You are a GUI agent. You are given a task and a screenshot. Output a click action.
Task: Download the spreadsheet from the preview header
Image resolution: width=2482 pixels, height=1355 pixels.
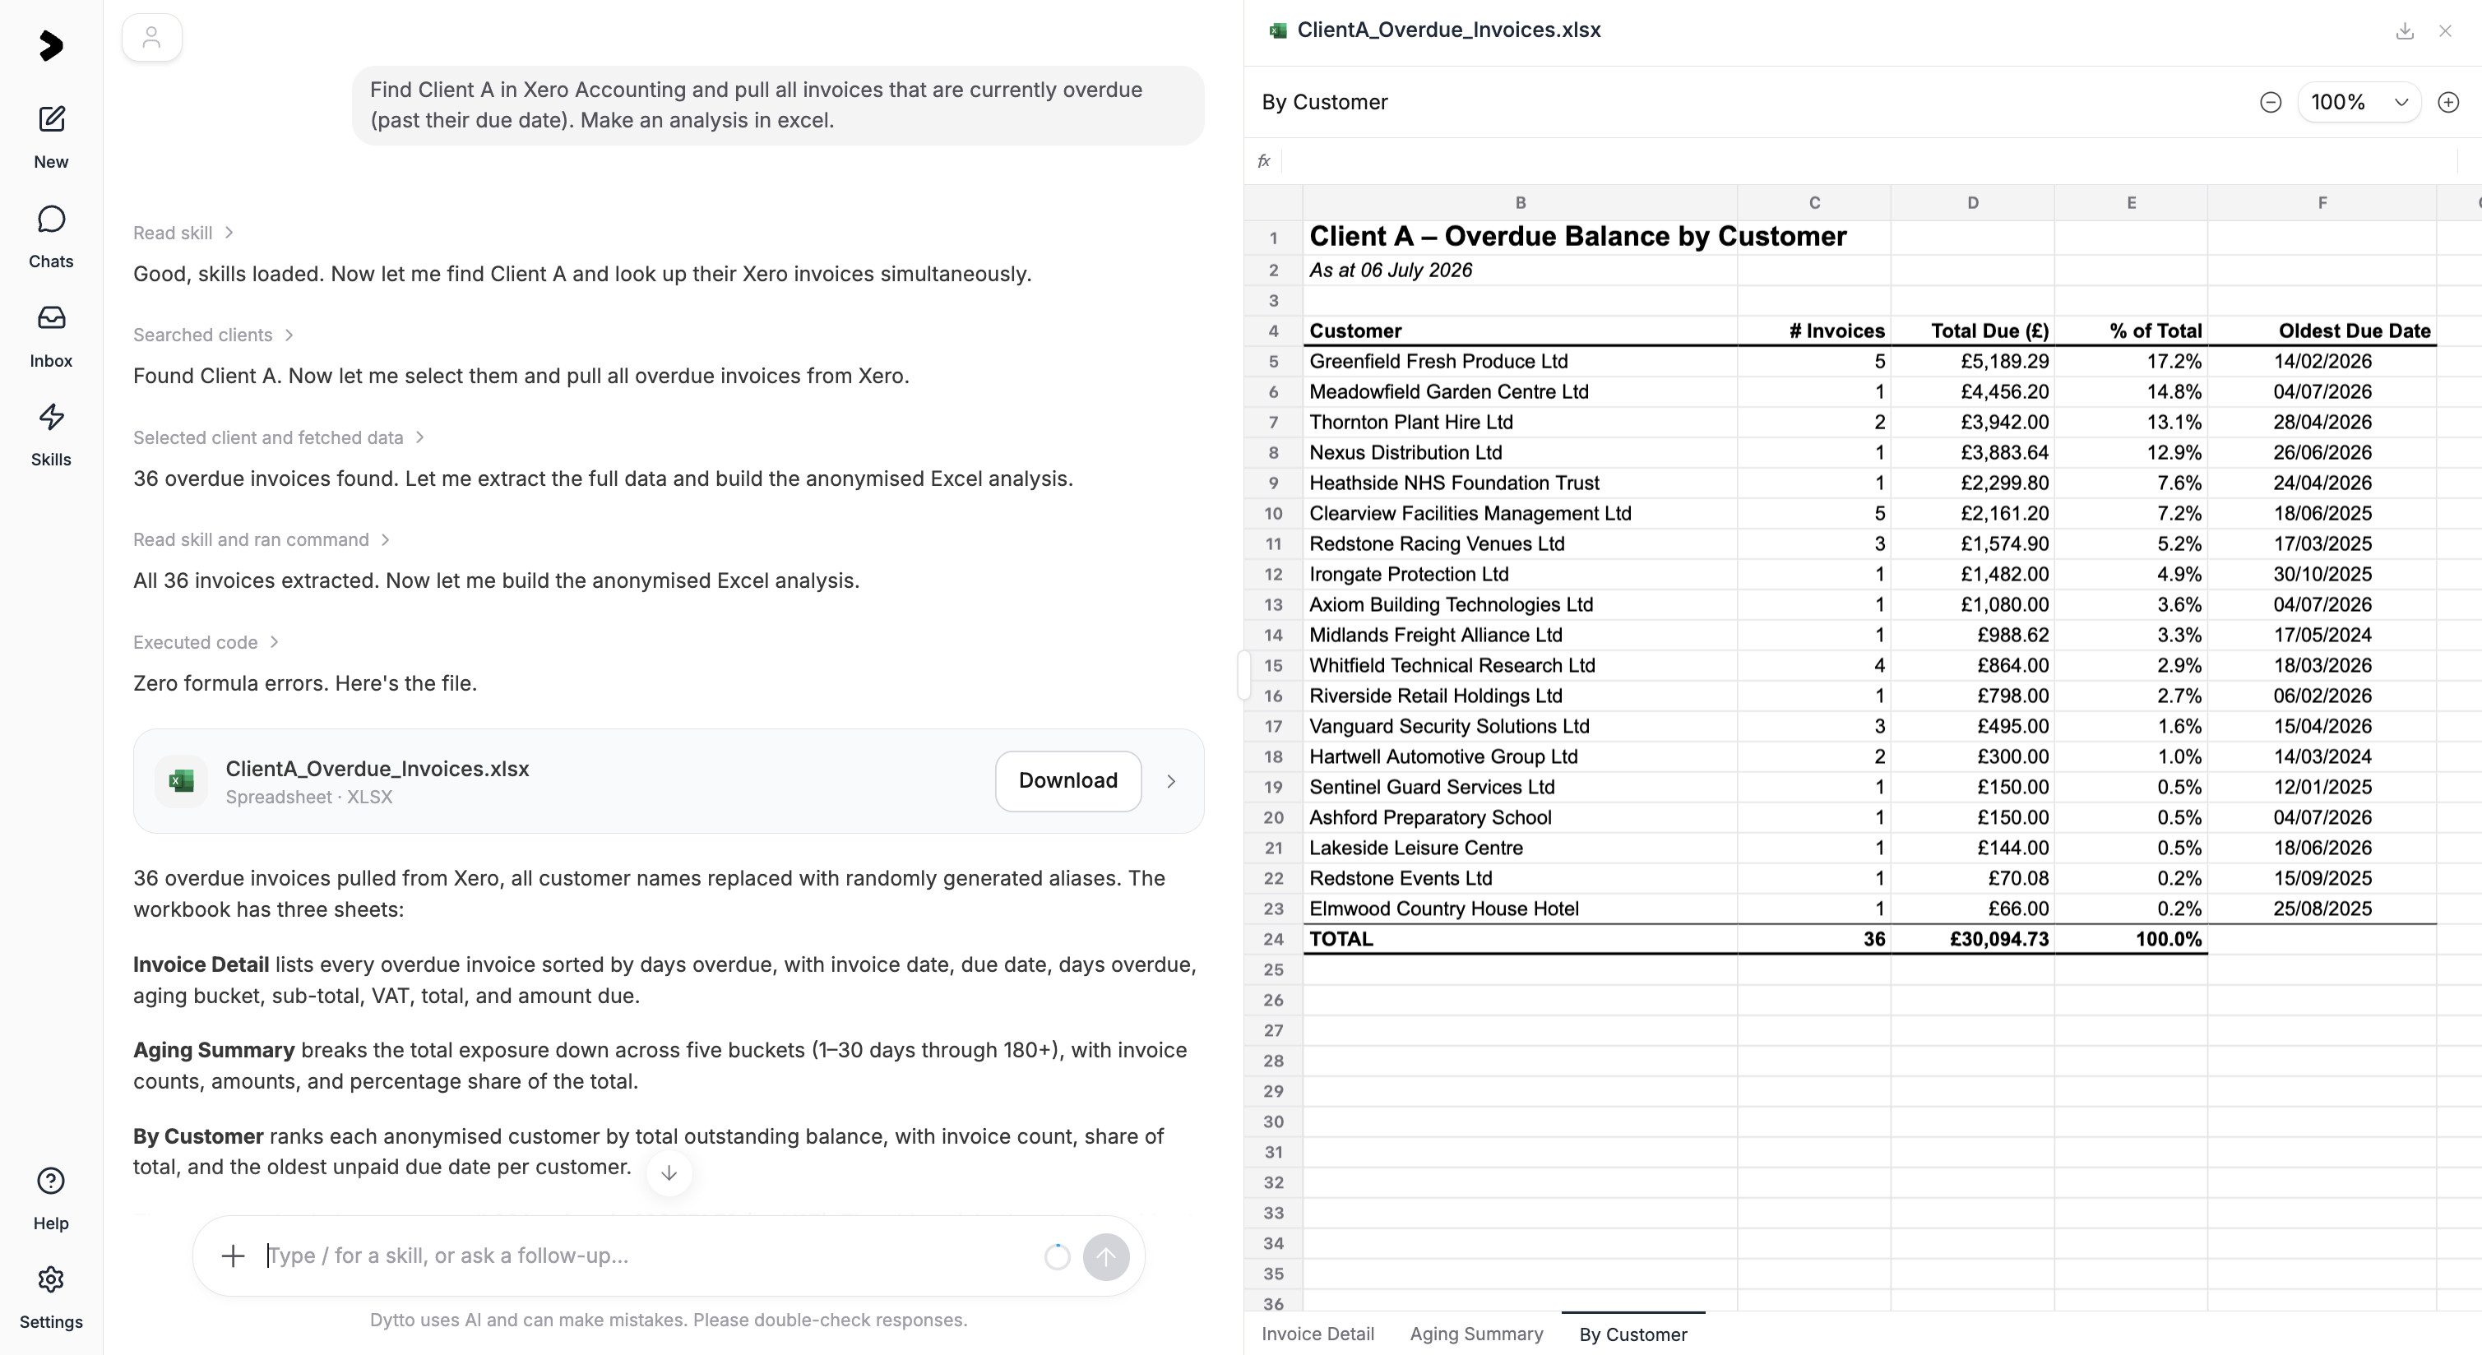(x=2404, y=30)
